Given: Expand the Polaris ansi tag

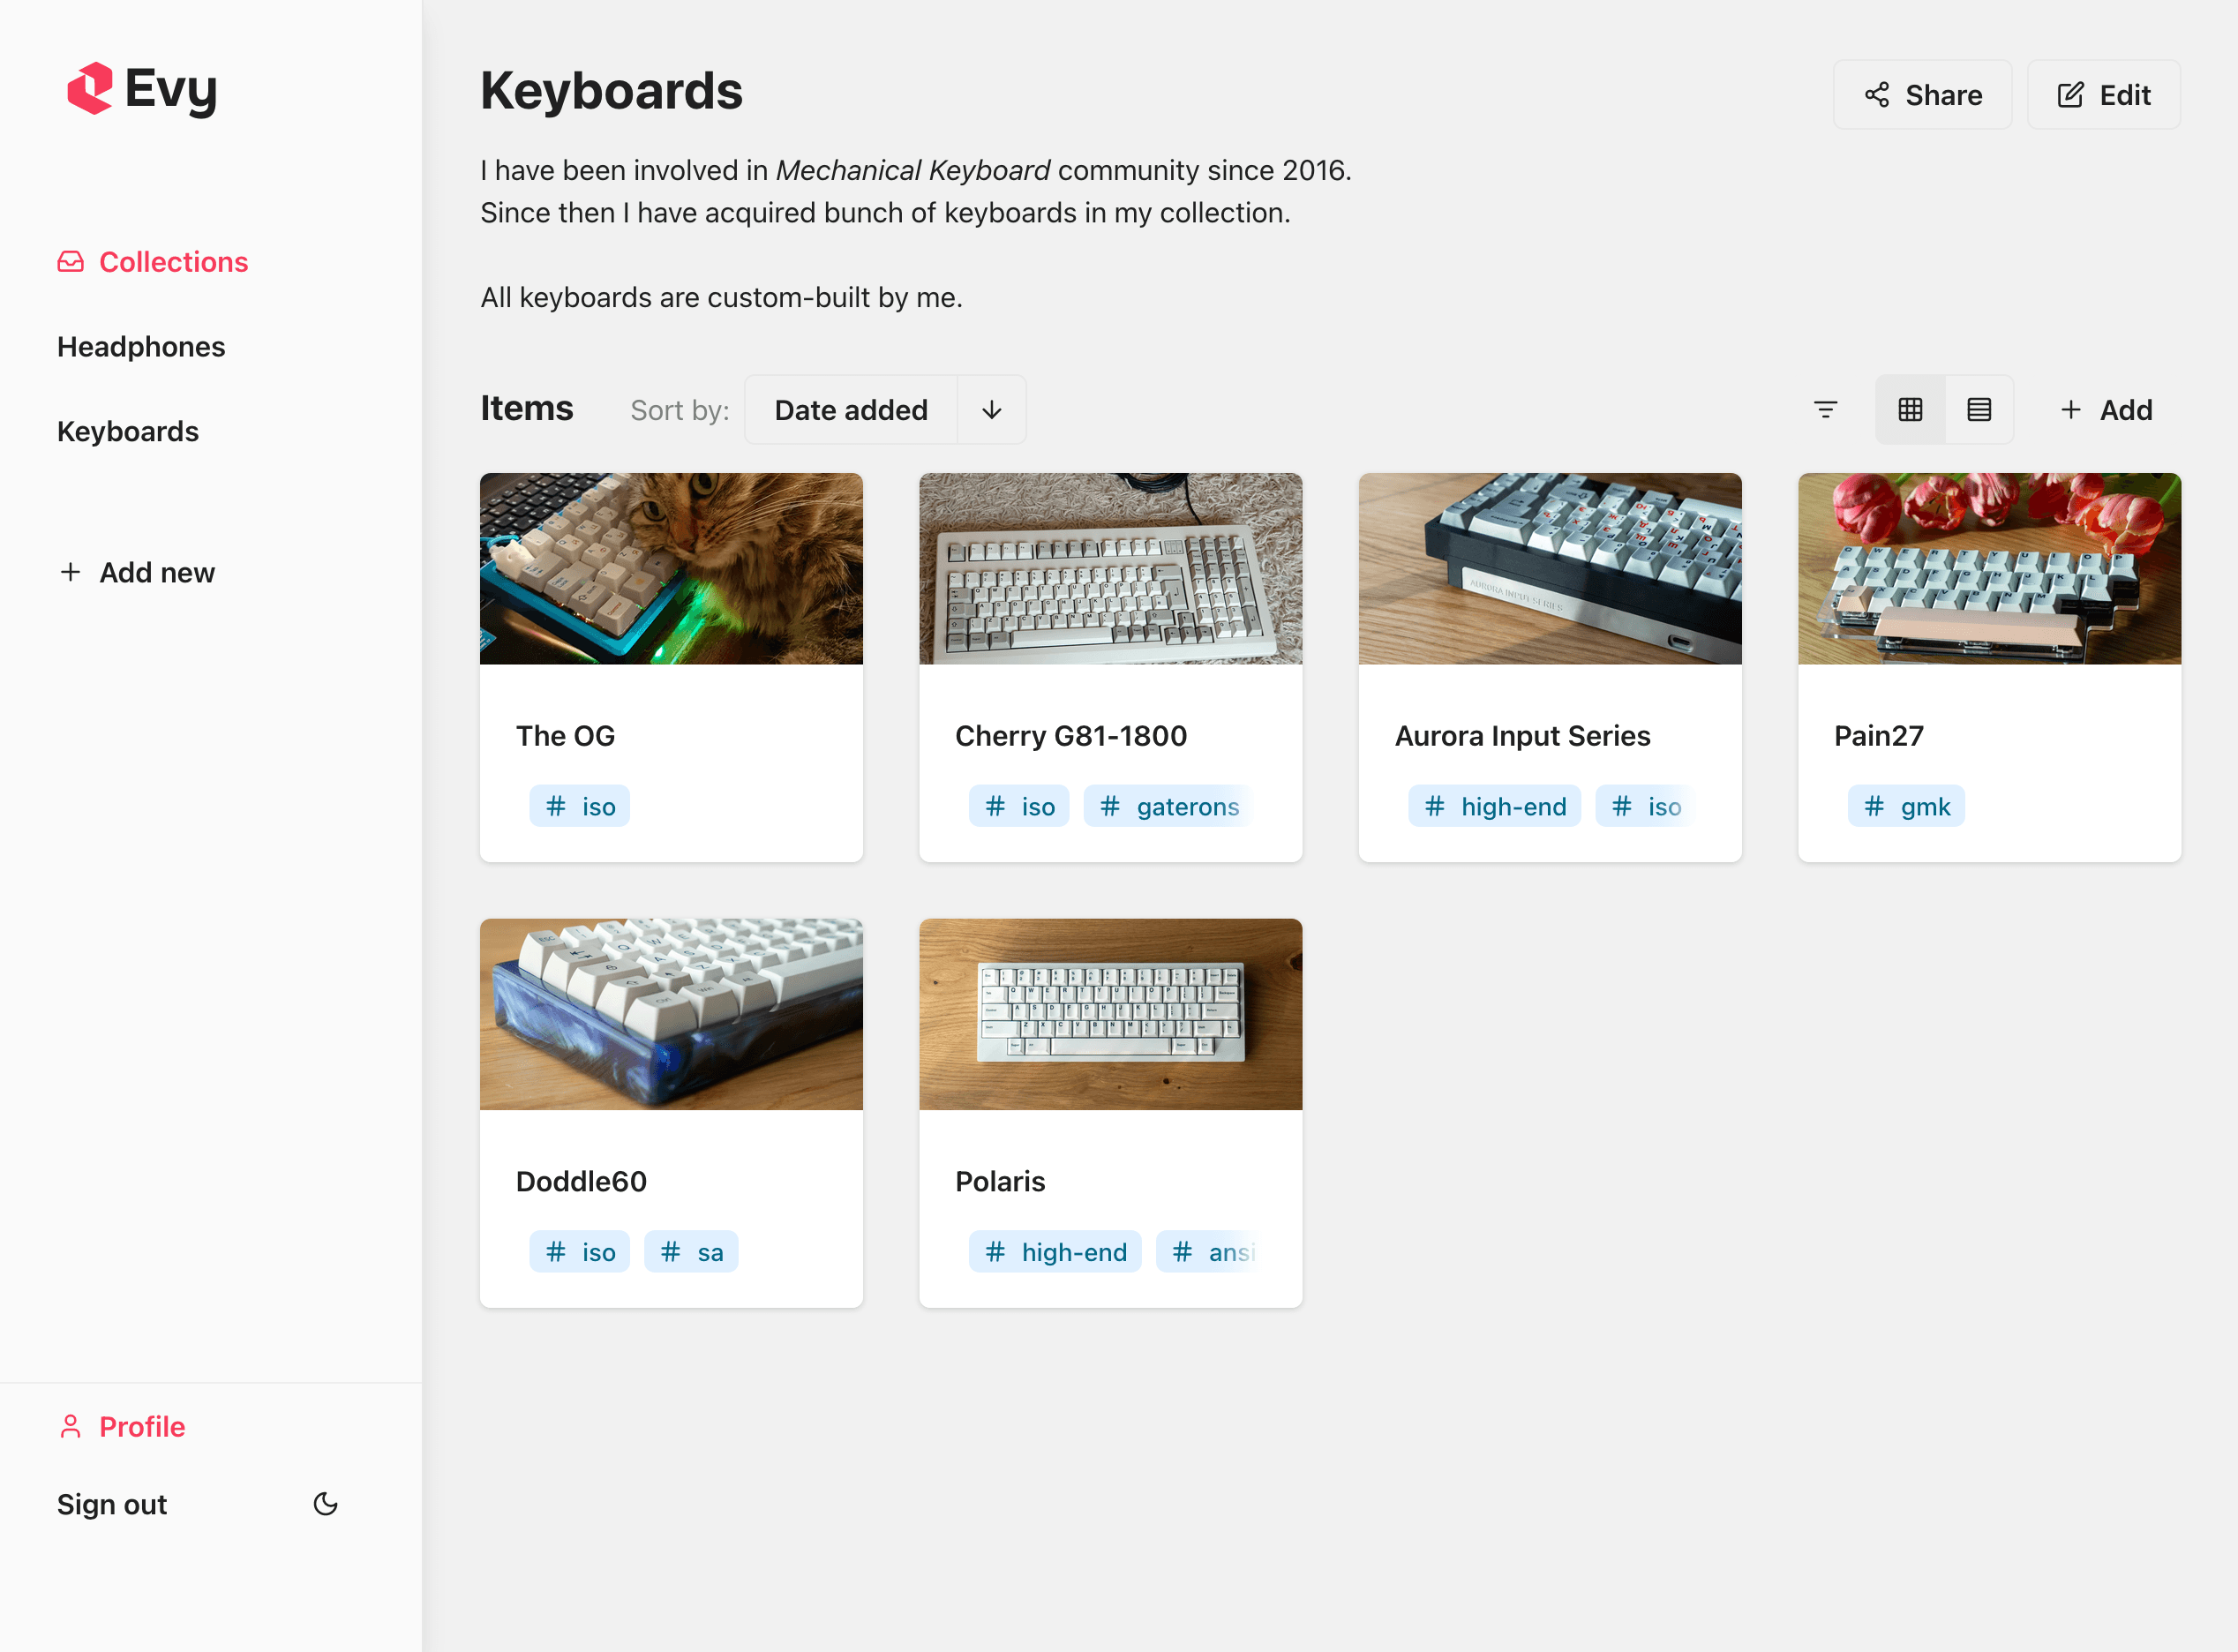Looking at the screenshot, I should 1216,1250.
